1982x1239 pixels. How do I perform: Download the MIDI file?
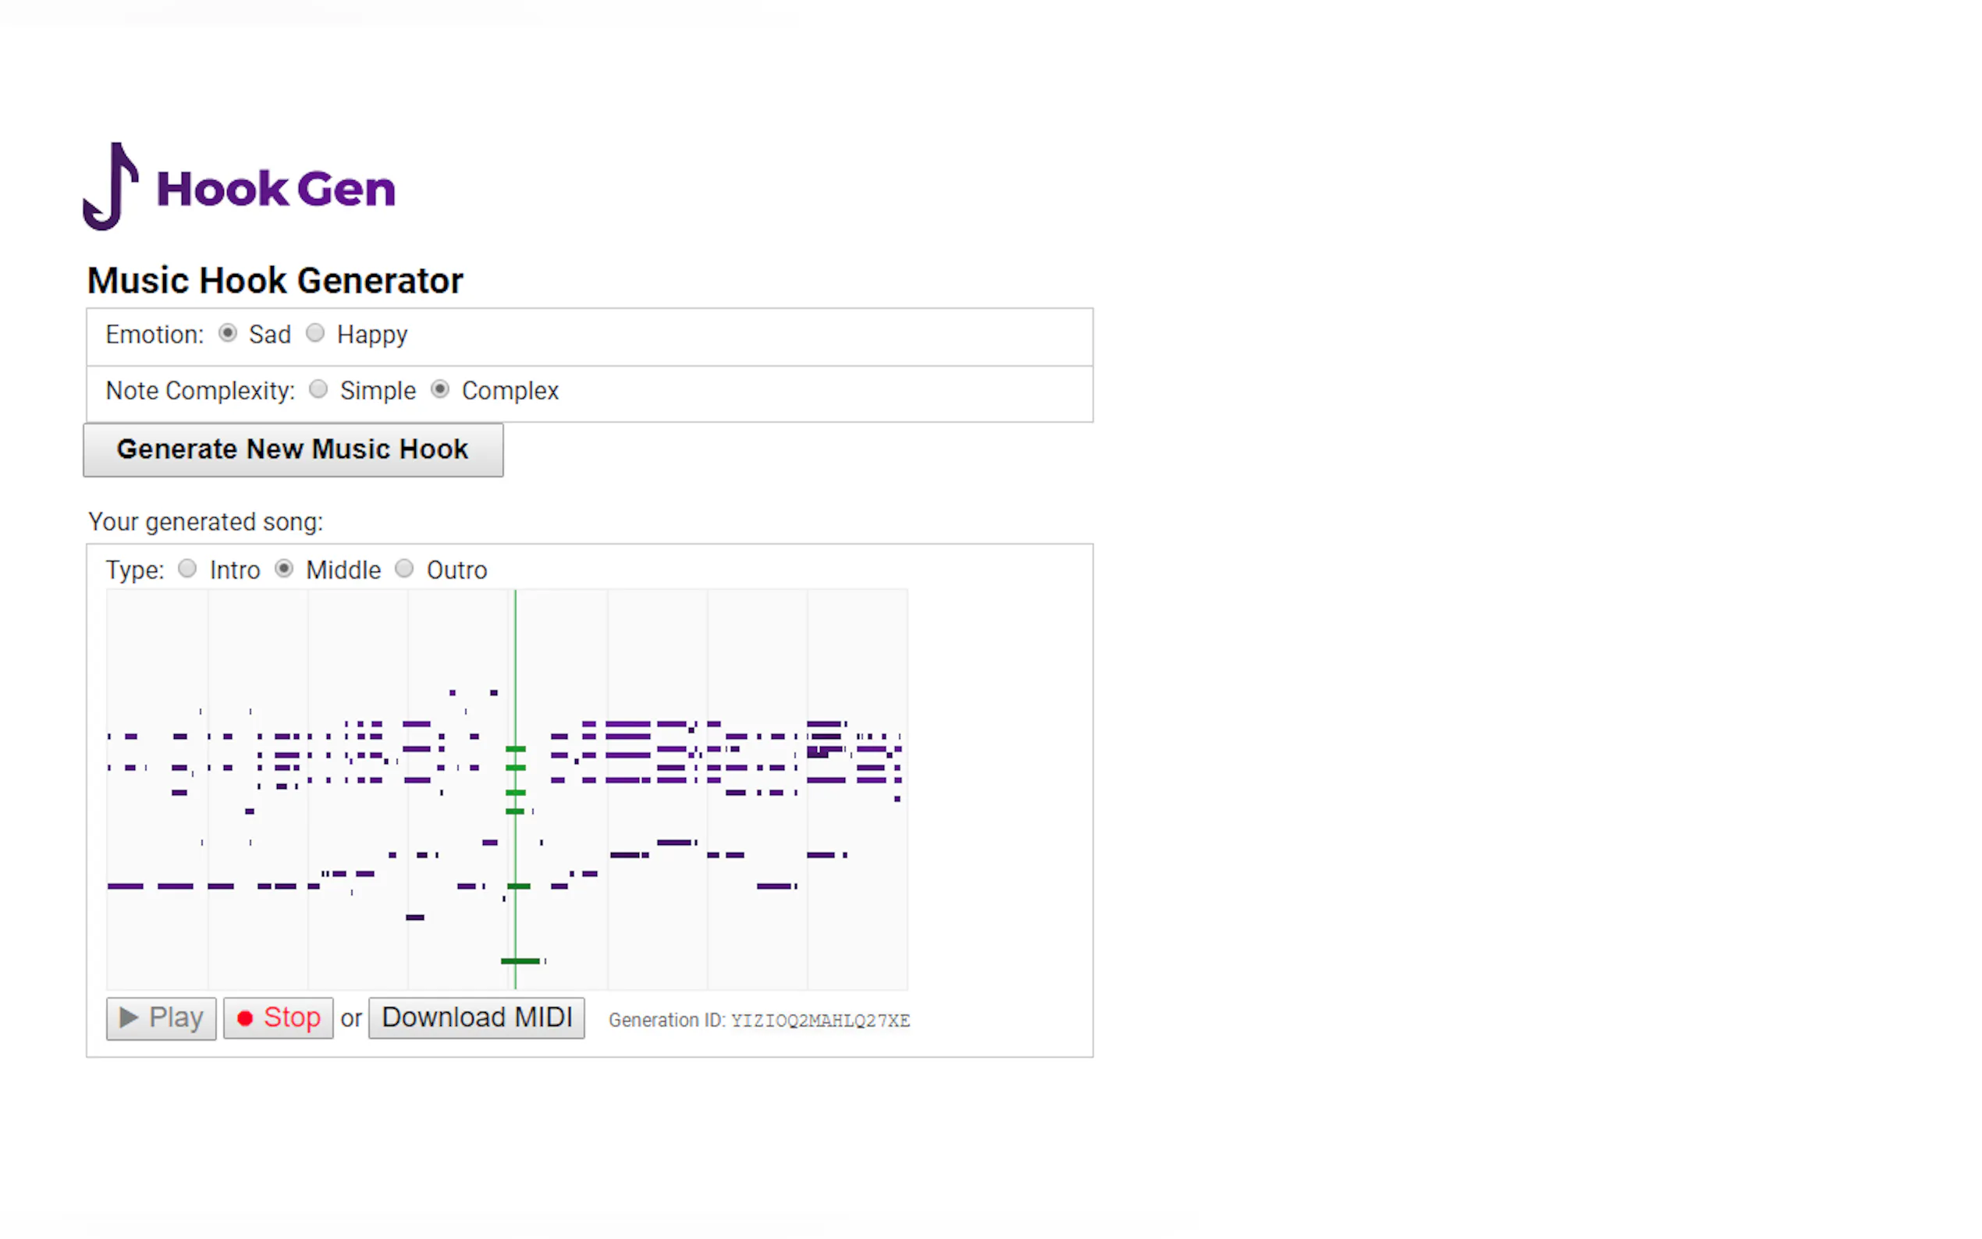[476, 1017]
